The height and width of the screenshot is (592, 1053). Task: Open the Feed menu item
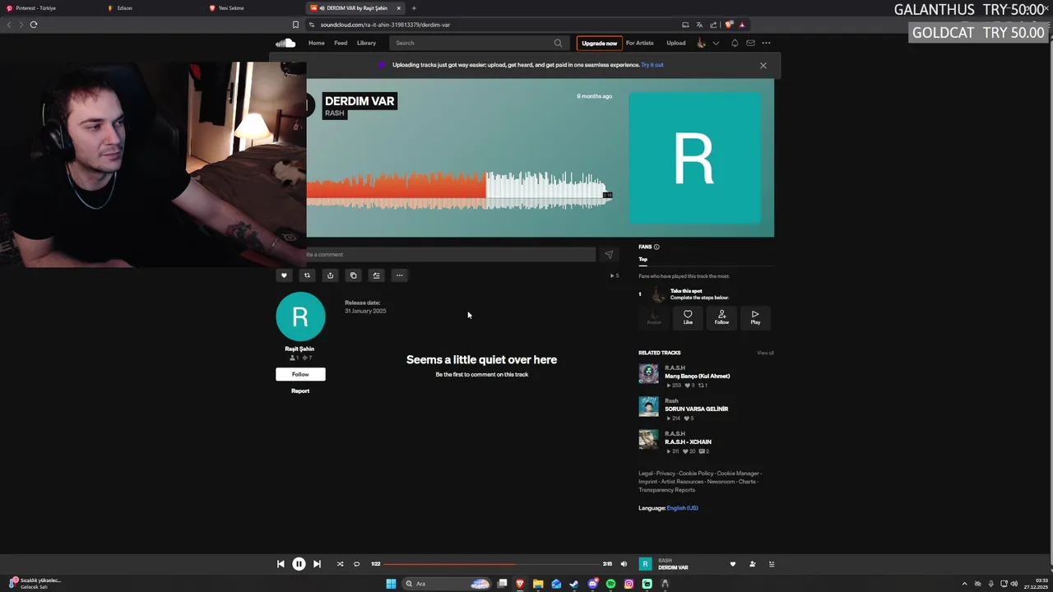click(341, 43)
